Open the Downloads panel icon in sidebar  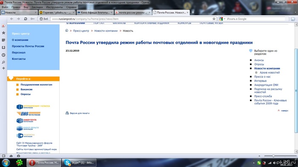pyautogui.click(x=3, y=48)
